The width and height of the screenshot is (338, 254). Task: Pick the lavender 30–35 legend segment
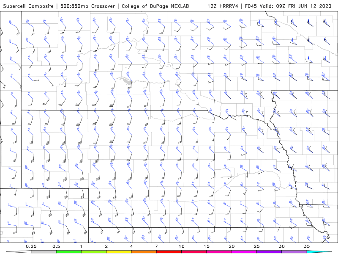pyautogui.click(x=294, y=252)
